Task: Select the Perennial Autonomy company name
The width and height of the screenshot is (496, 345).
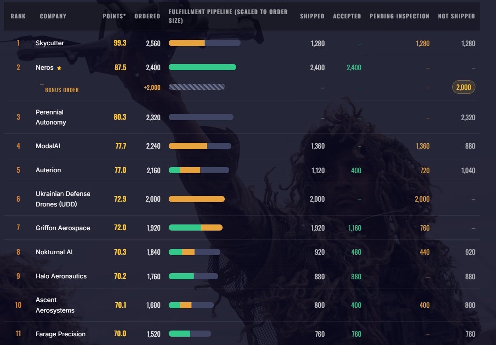Action: [x=51, y=117]
